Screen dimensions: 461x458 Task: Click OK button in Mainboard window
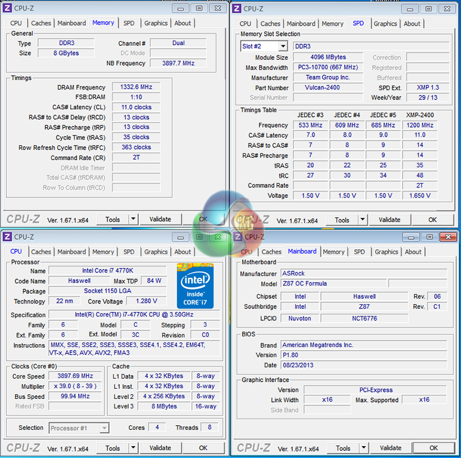pos(434,448)
